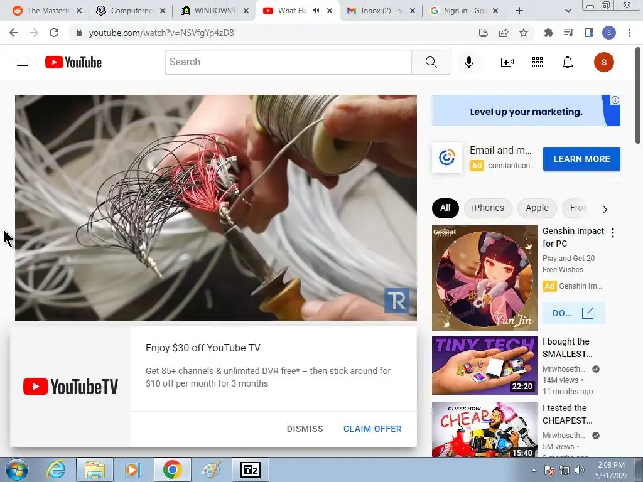Image resolution: width=643 pixels, height=482 pixels.
Task: Click the Level up your marketing banner
Action: (526, 110)
